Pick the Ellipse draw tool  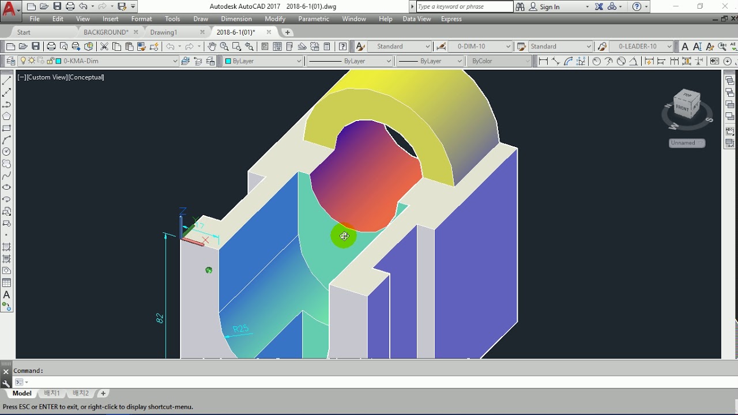(x=6, y=187)
